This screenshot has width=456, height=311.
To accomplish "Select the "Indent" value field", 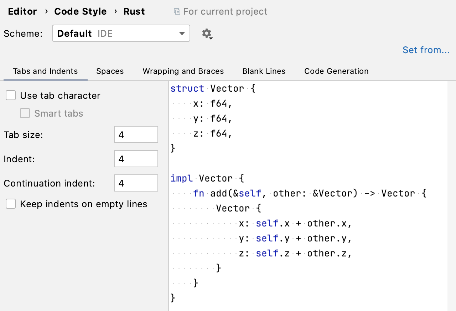I will point(136,159).
